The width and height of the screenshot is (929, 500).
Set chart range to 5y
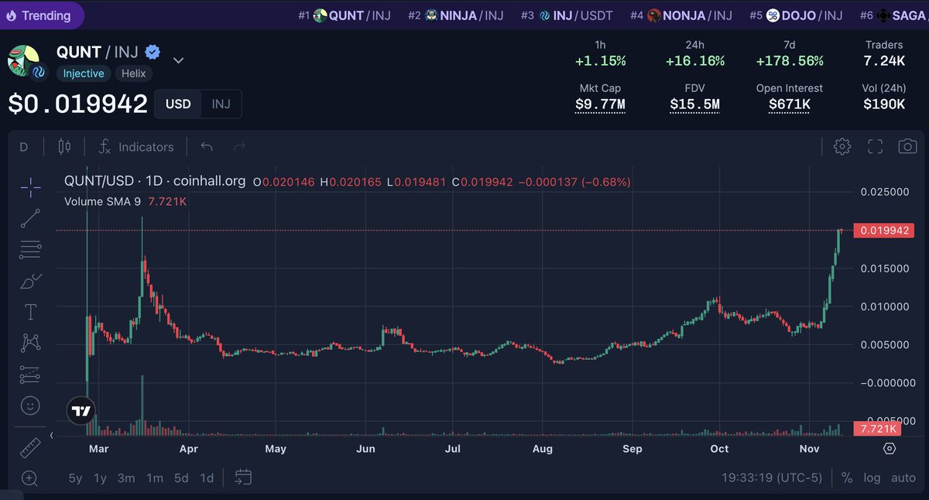pos(75,478)
